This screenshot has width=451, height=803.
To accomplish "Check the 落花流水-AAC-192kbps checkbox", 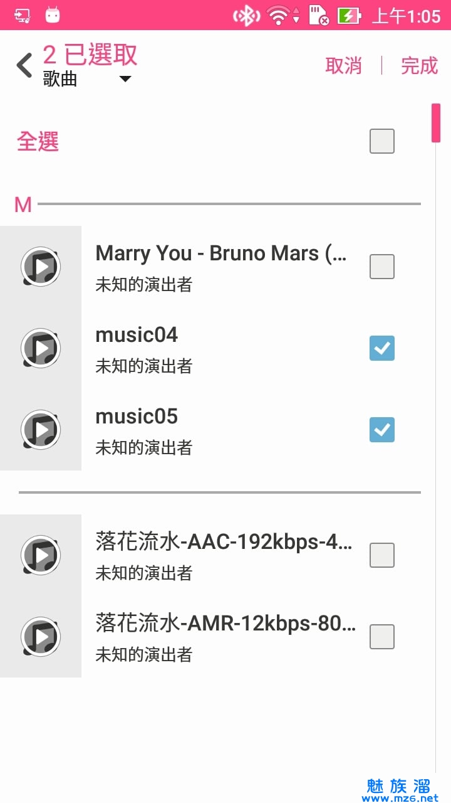I will click(x=382, y=555).
